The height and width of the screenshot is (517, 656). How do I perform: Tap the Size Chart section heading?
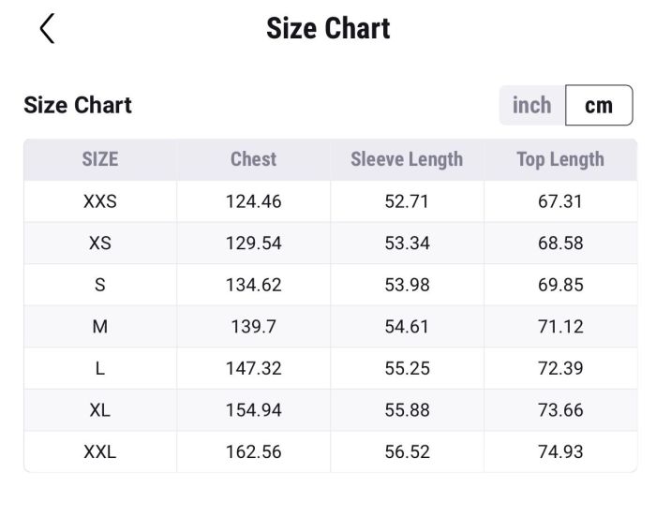pos(78,105)
